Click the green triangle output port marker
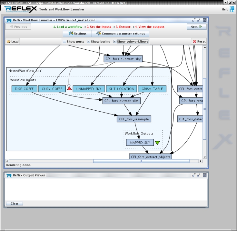237x231 pixels. point(157,143)
